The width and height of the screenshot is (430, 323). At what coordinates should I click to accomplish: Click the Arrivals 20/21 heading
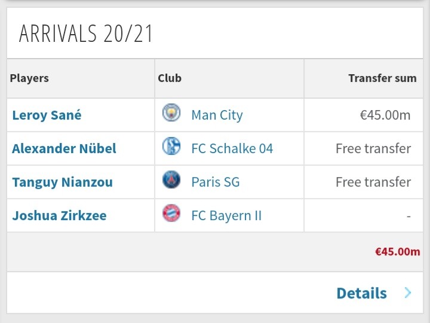pyautogui.click(x=86, y=34)
